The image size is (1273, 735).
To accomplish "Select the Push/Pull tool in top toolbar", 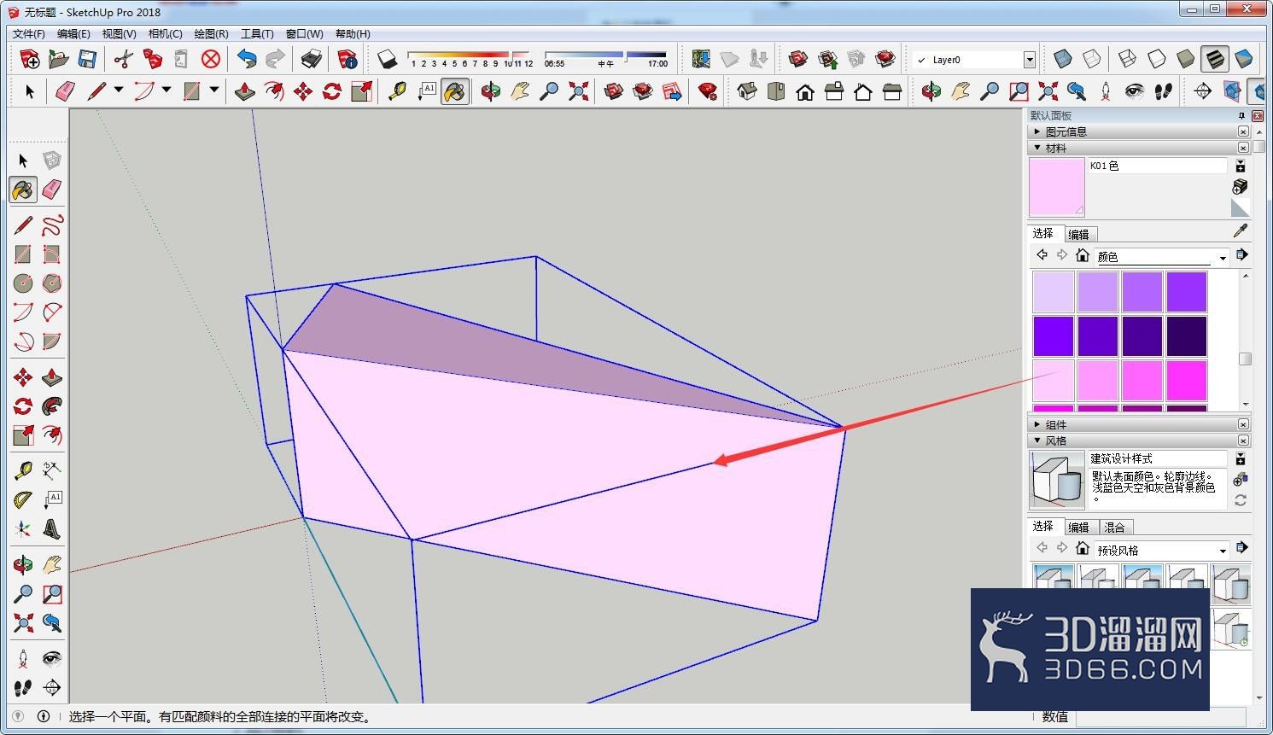I will [245, 90].
